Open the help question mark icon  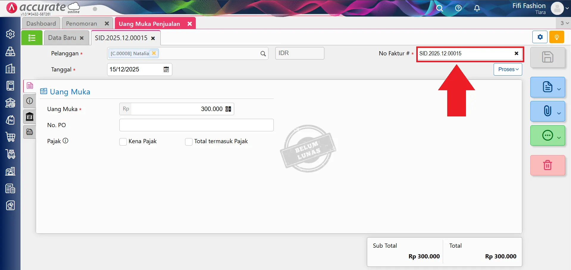click(458, 8)
